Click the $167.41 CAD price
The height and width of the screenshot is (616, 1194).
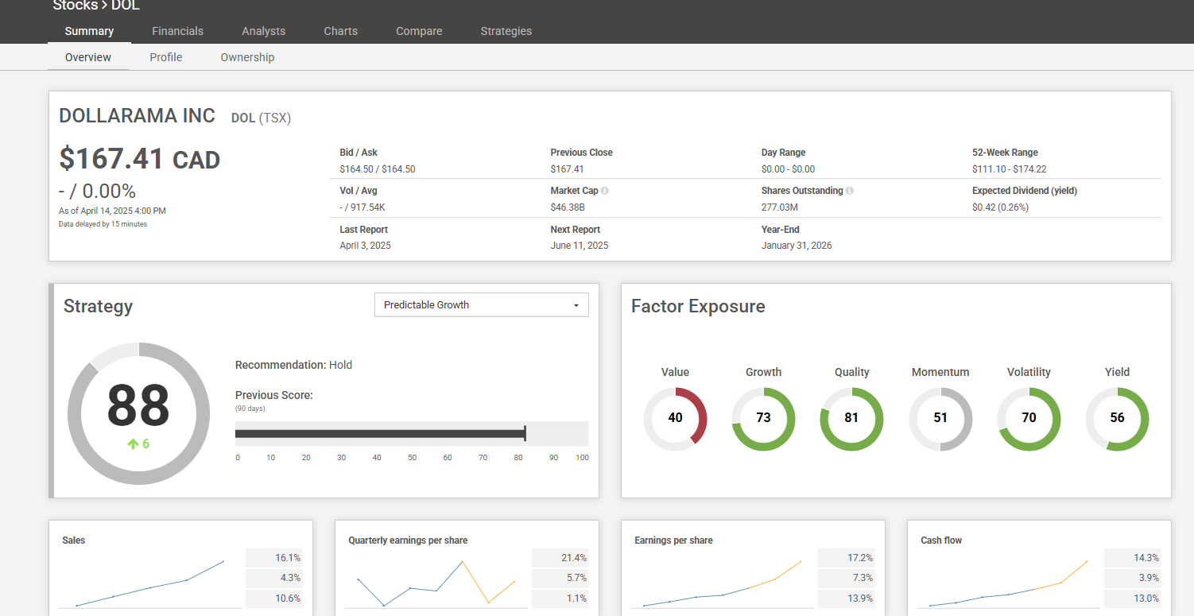coord(139,159)
